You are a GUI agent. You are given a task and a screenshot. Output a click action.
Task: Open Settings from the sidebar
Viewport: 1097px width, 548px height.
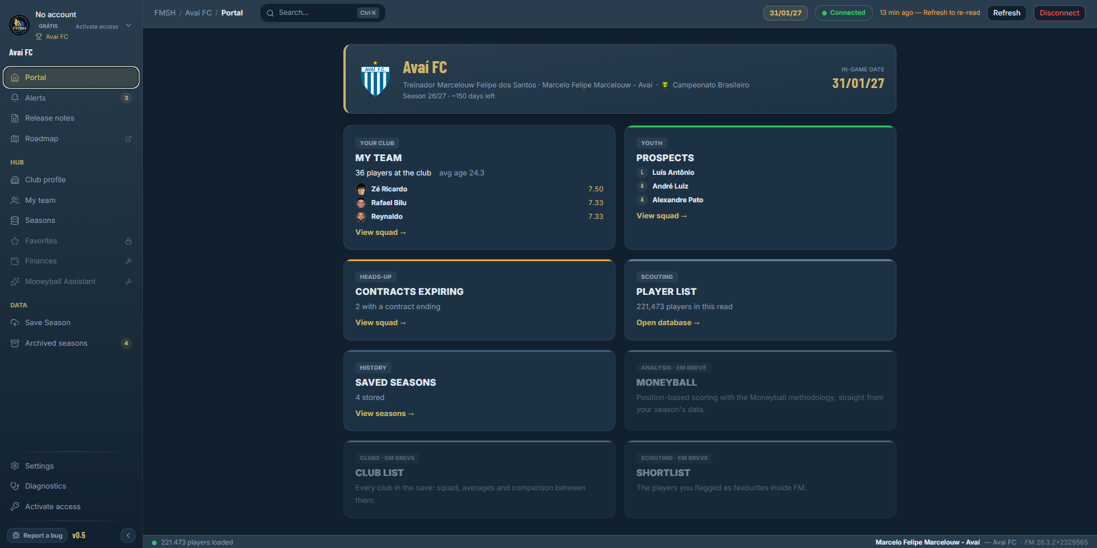tap(71, 466)
